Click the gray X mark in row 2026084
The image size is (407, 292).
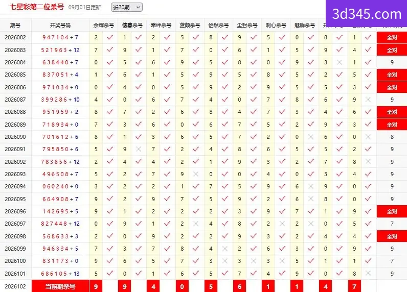point(340,62)
